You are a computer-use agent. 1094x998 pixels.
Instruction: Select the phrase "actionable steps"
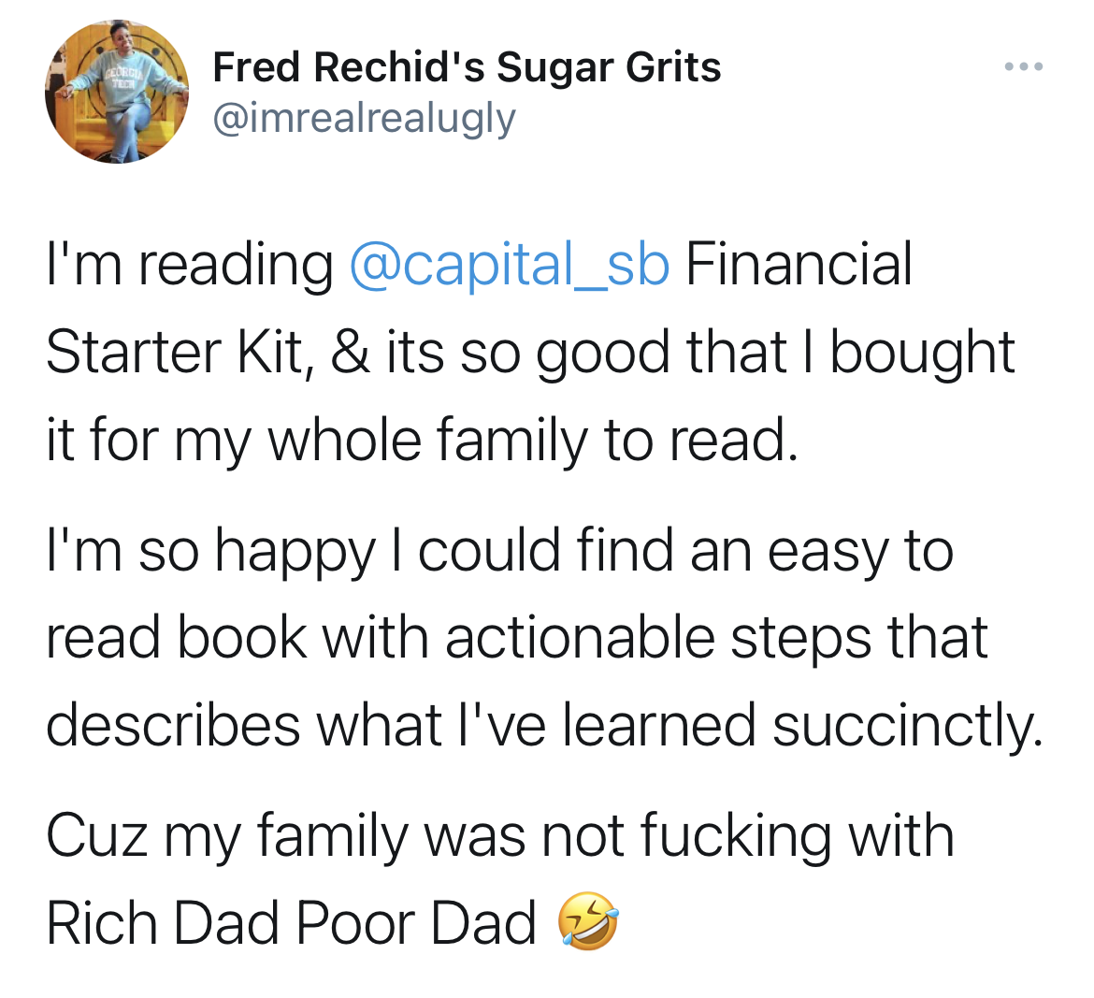pyautogui.click(x=658, y=638)
